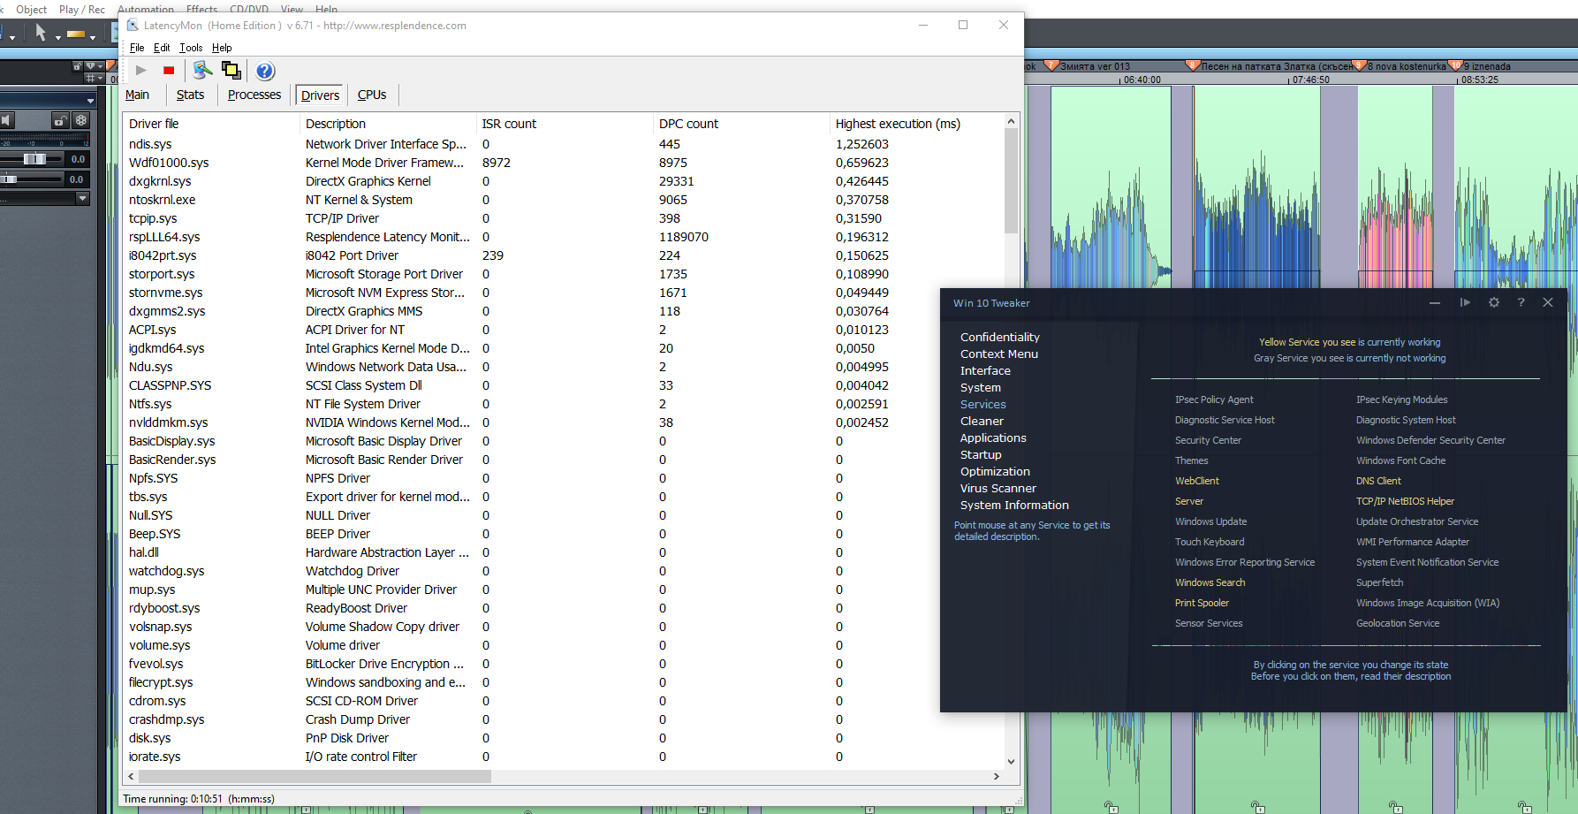Toggle the Superfetch service

click(1379, 582)
